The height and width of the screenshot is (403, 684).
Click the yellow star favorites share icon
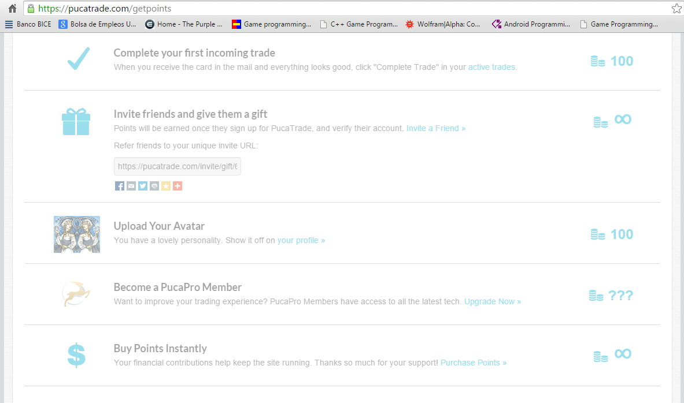(166, 186)
